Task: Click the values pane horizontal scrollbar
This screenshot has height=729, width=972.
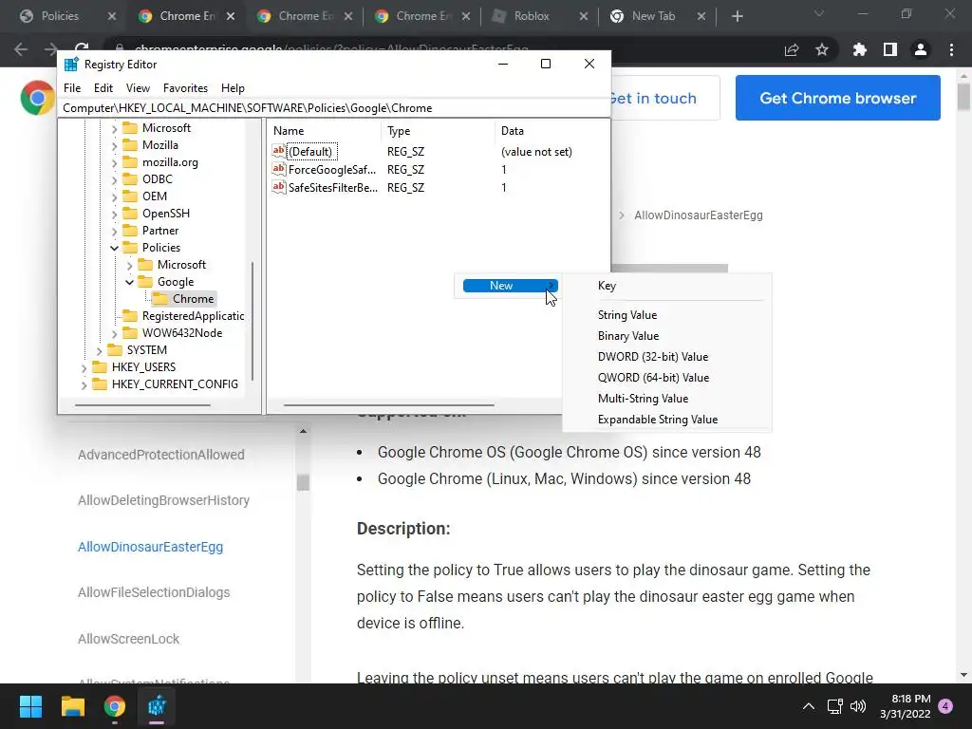Action: (x=388, y=405)
